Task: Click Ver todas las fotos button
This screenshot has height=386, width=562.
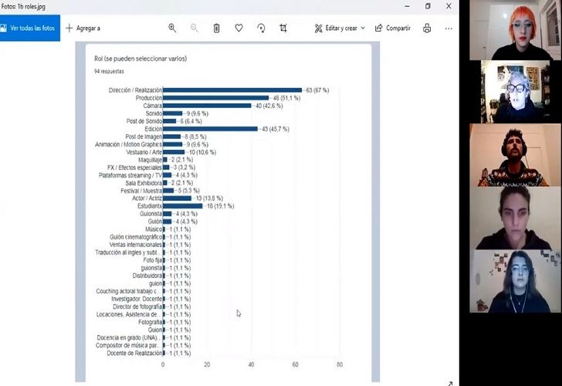Action: click(x=30, y=28)
